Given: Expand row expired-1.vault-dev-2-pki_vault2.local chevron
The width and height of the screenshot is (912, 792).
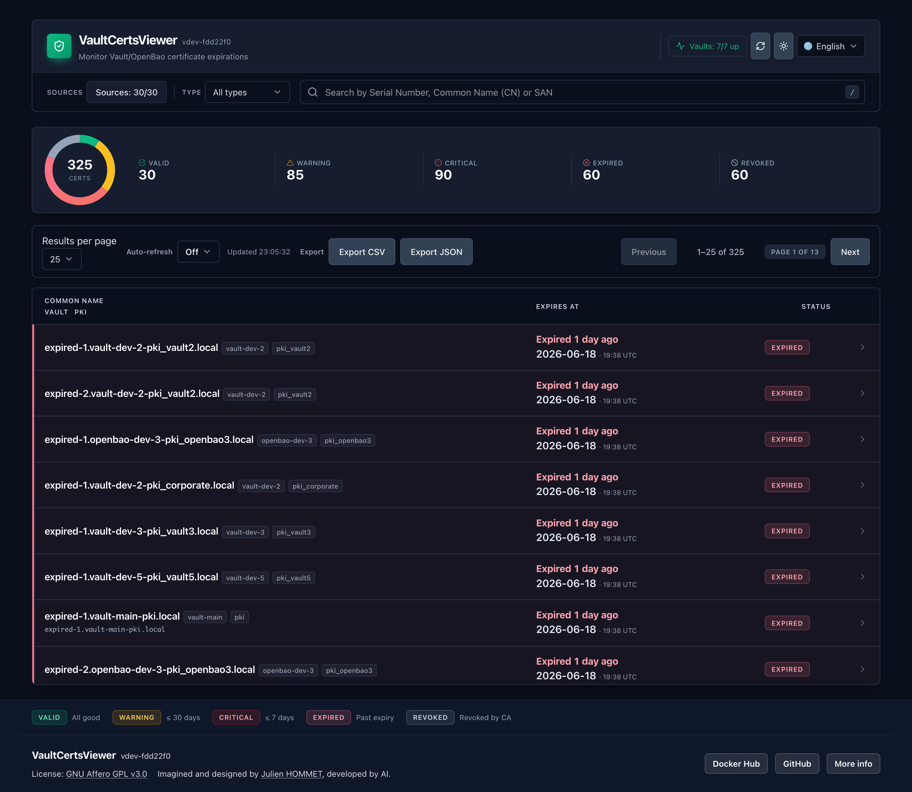Looking at the screenshot, I should point(862,347).
